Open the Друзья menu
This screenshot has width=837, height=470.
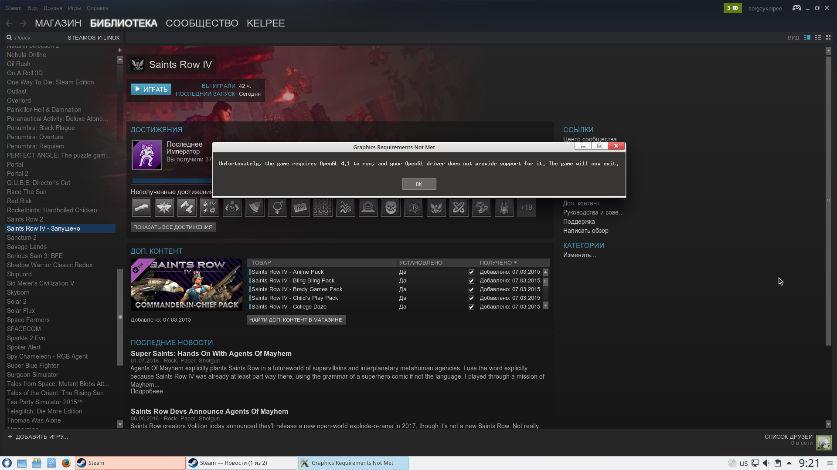tap(53, 8)
